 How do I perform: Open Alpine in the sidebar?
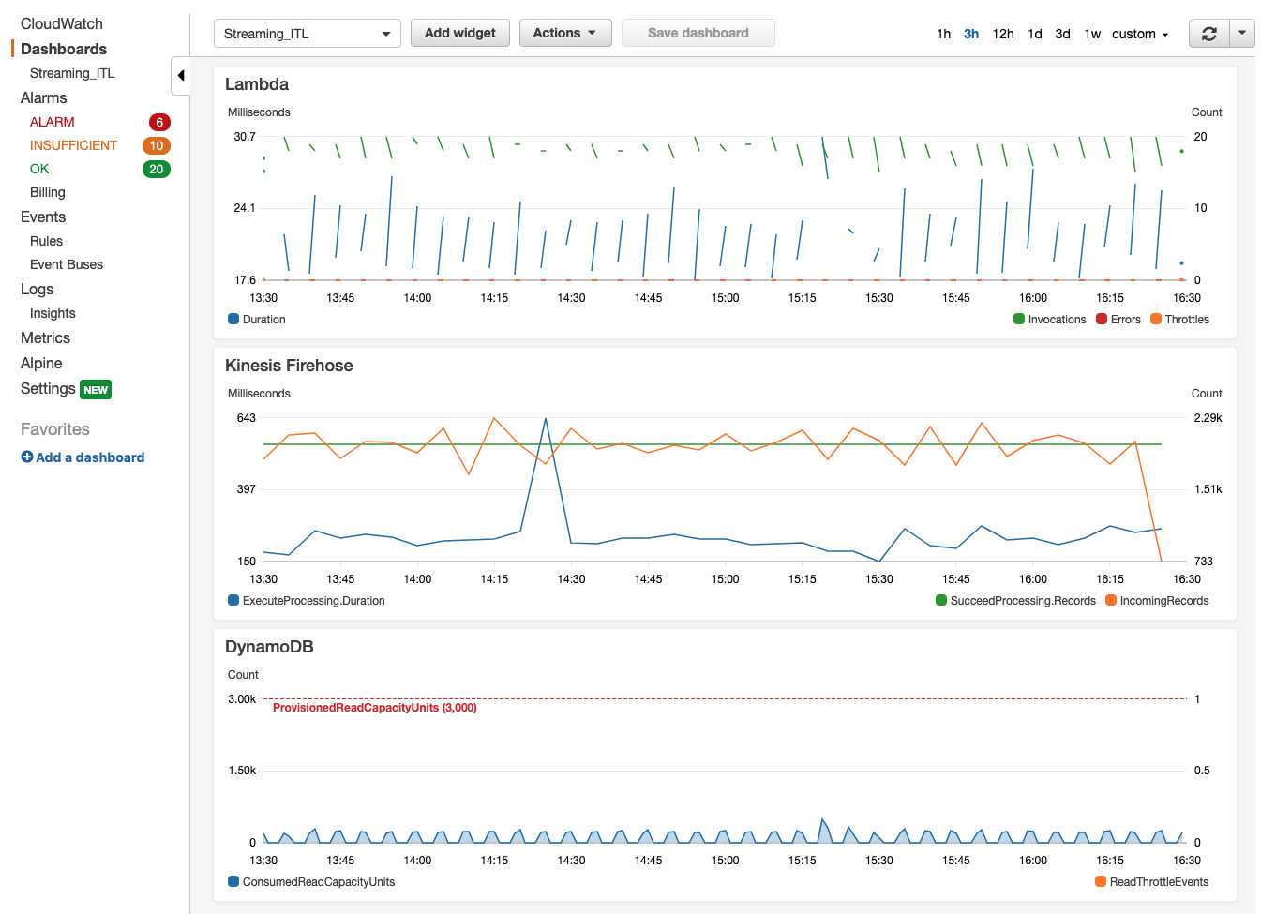(x=41, y=363)
